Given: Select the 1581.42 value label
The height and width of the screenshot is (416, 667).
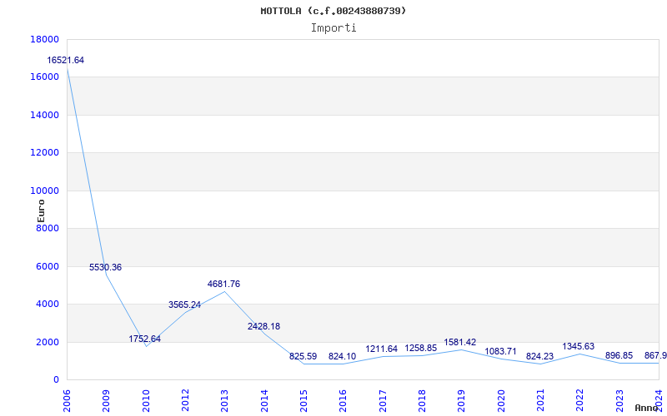Looking at the screenshot, I should pos(460,342).
